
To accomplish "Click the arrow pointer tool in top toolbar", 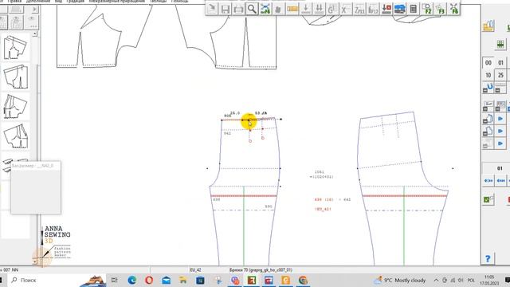I will pyautogui.click(x=212, y=9).
